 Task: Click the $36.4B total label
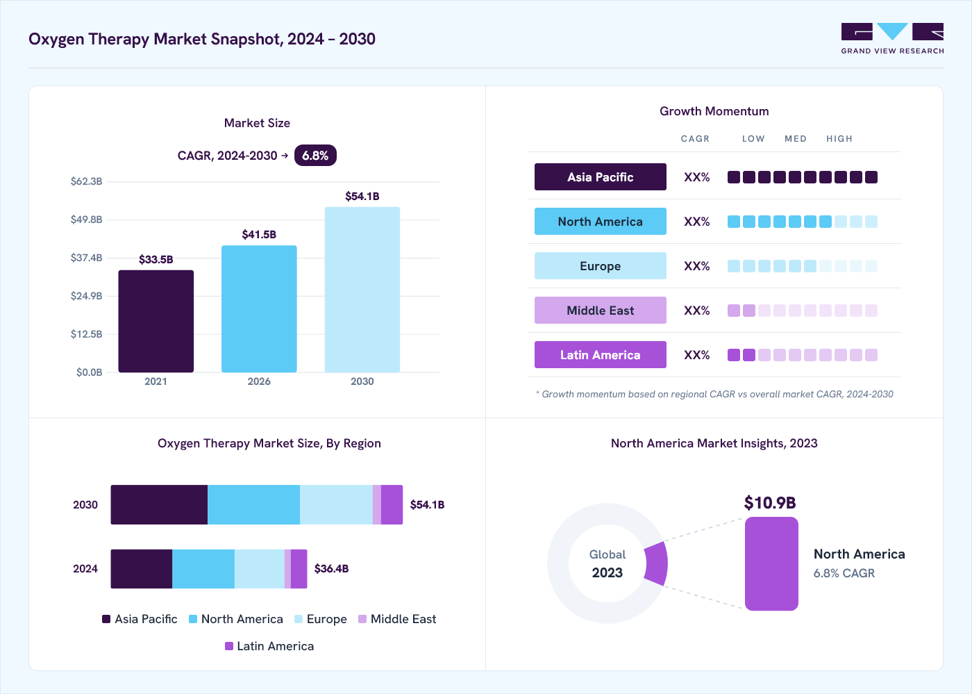tap(331, 569)
